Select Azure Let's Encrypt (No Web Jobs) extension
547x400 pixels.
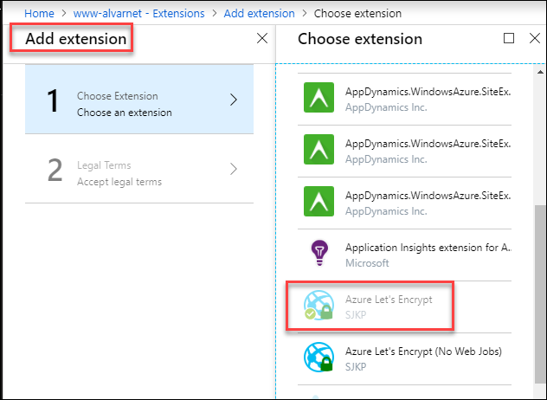click(x=405, y=358)
